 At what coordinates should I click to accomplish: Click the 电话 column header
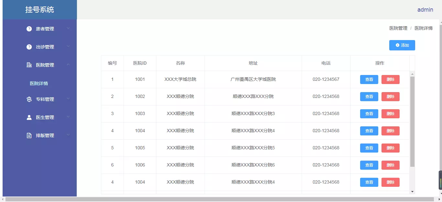[326, 63]
